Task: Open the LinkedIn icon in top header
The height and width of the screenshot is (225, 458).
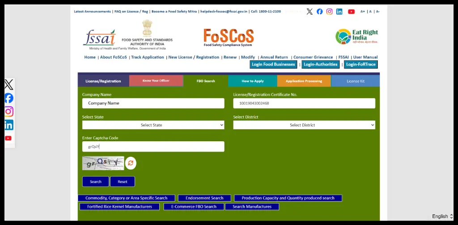Action: click(x=339, y=11)
